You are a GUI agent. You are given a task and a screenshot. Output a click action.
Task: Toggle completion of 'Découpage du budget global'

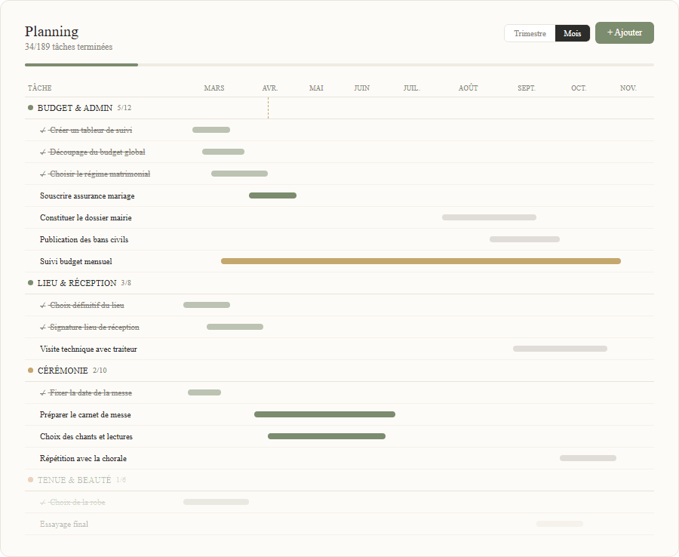tap(43, 151)
